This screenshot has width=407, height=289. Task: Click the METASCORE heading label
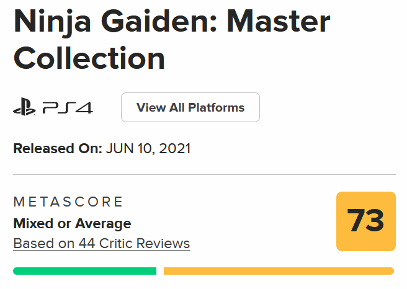point(68,202)
